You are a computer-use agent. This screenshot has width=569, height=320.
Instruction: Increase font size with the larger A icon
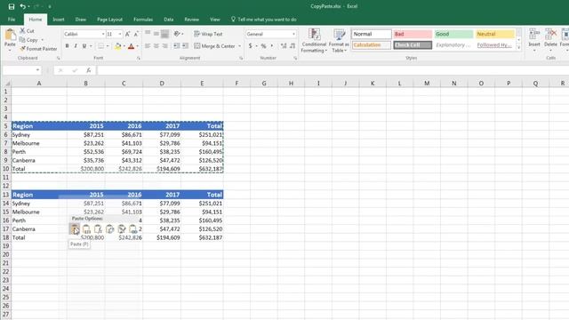(127, 34)
